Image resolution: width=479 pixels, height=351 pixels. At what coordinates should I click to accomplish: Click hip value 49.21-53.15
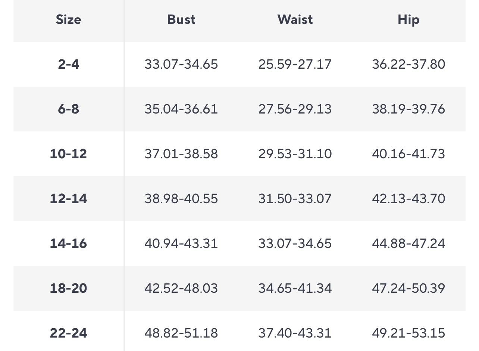tap(408, 333)
